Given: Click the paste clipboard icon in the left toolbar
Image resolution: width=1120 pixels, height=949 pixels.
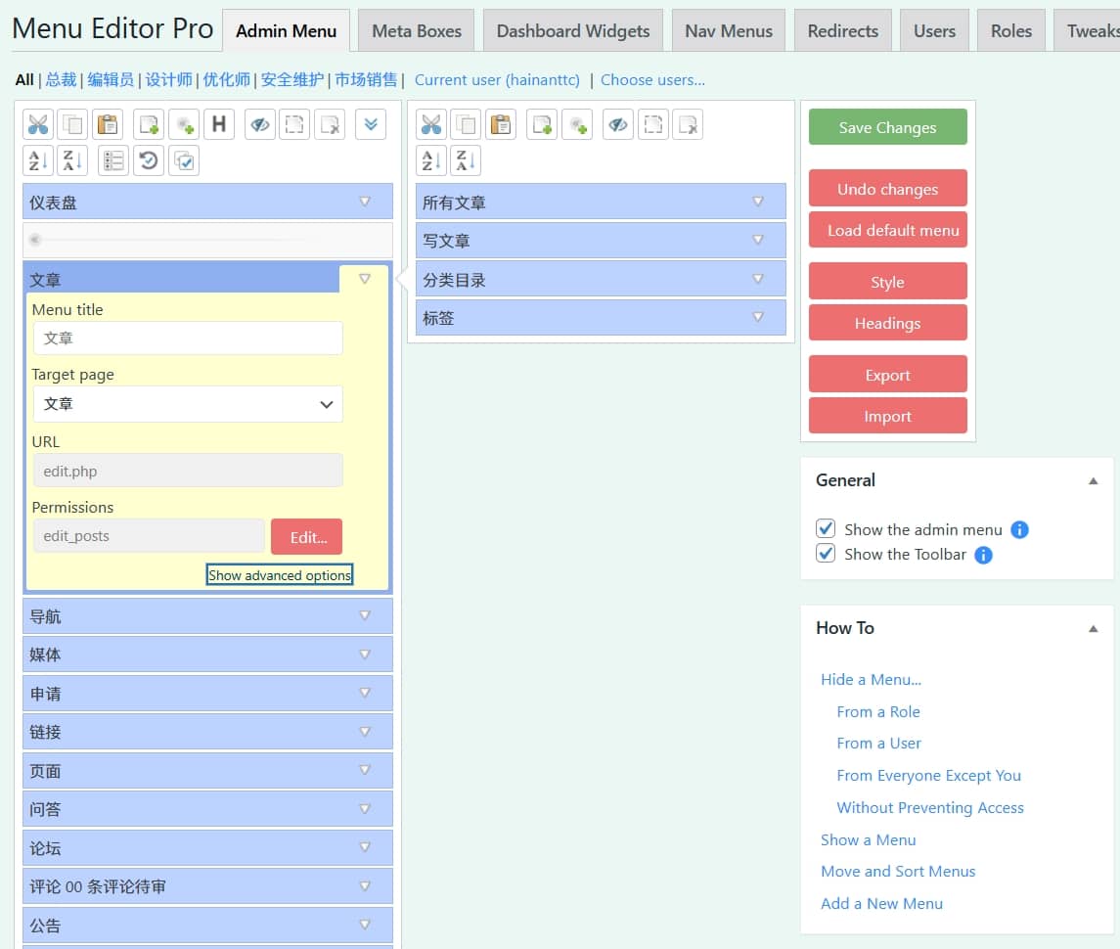Looking at the screenshot, I should point(107,125).
